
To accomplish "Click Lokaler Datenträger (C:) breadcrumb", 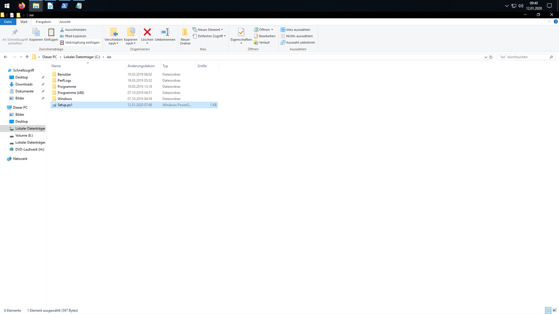I will click(x=82, y=57).
